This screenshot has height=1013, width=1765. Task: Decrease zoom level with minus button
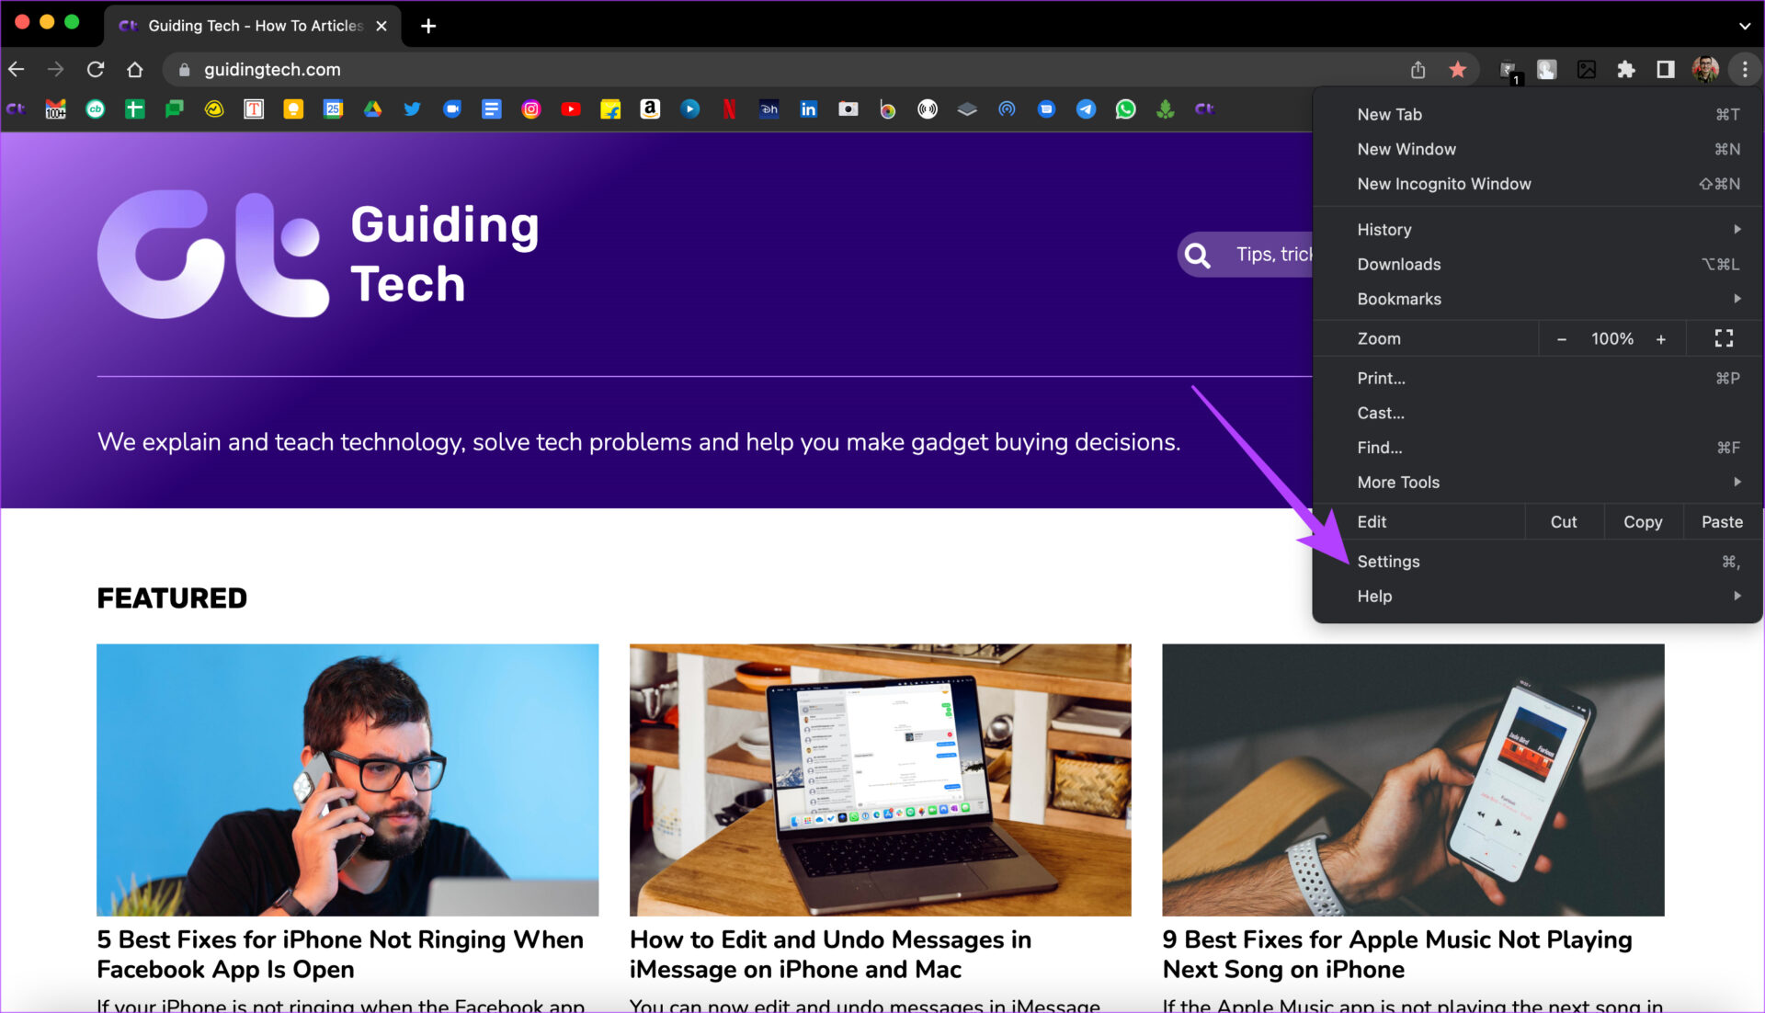pyautogui.click(x=1561, y=339)
